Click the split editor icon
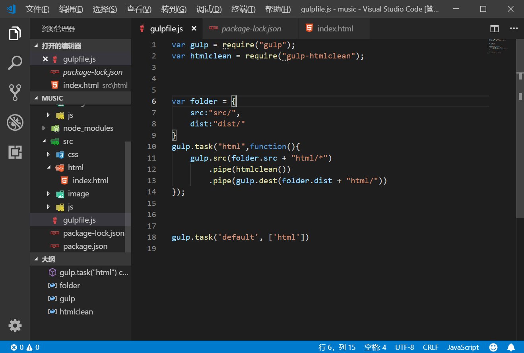 [494, 29]
